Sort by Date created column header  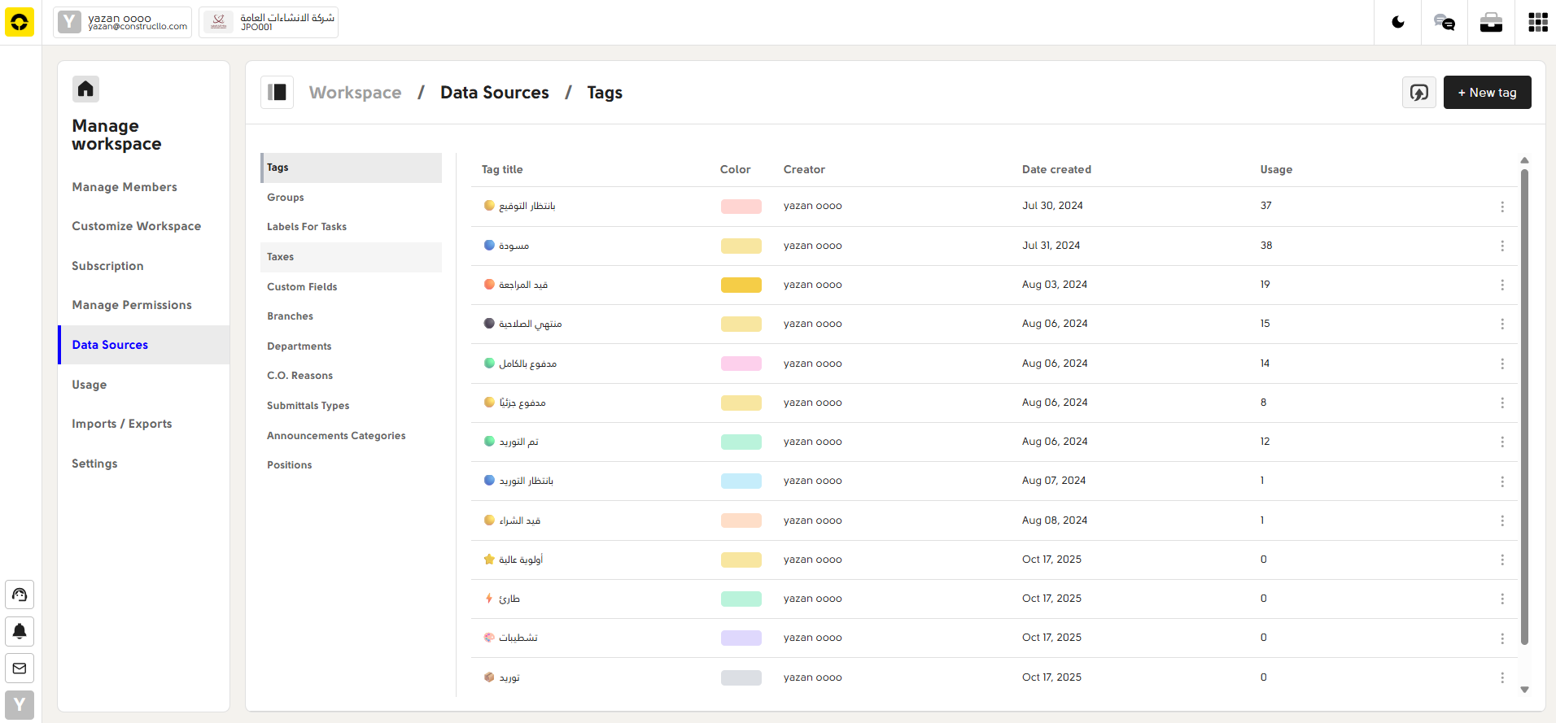pos(1056,169)
